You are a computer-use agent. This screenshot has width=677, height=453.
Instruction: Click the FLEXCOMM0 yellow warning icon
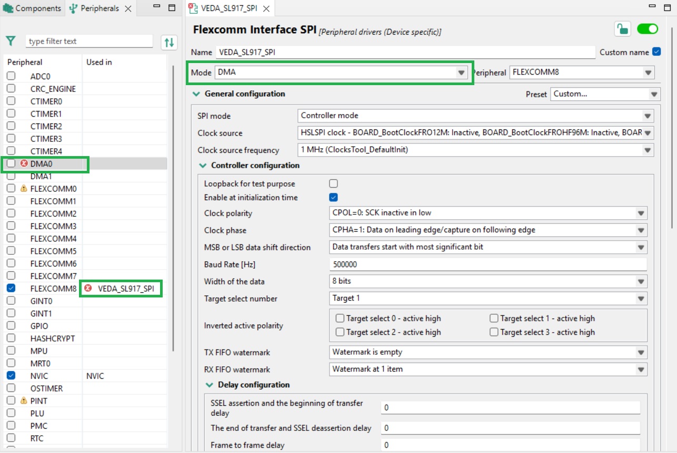click(x=24, y=189)
